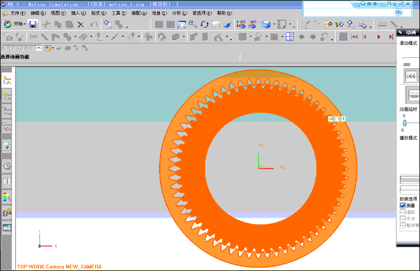Open the 文件 menu
This screenshot has width=420, height=271.
tap(18, 13)
